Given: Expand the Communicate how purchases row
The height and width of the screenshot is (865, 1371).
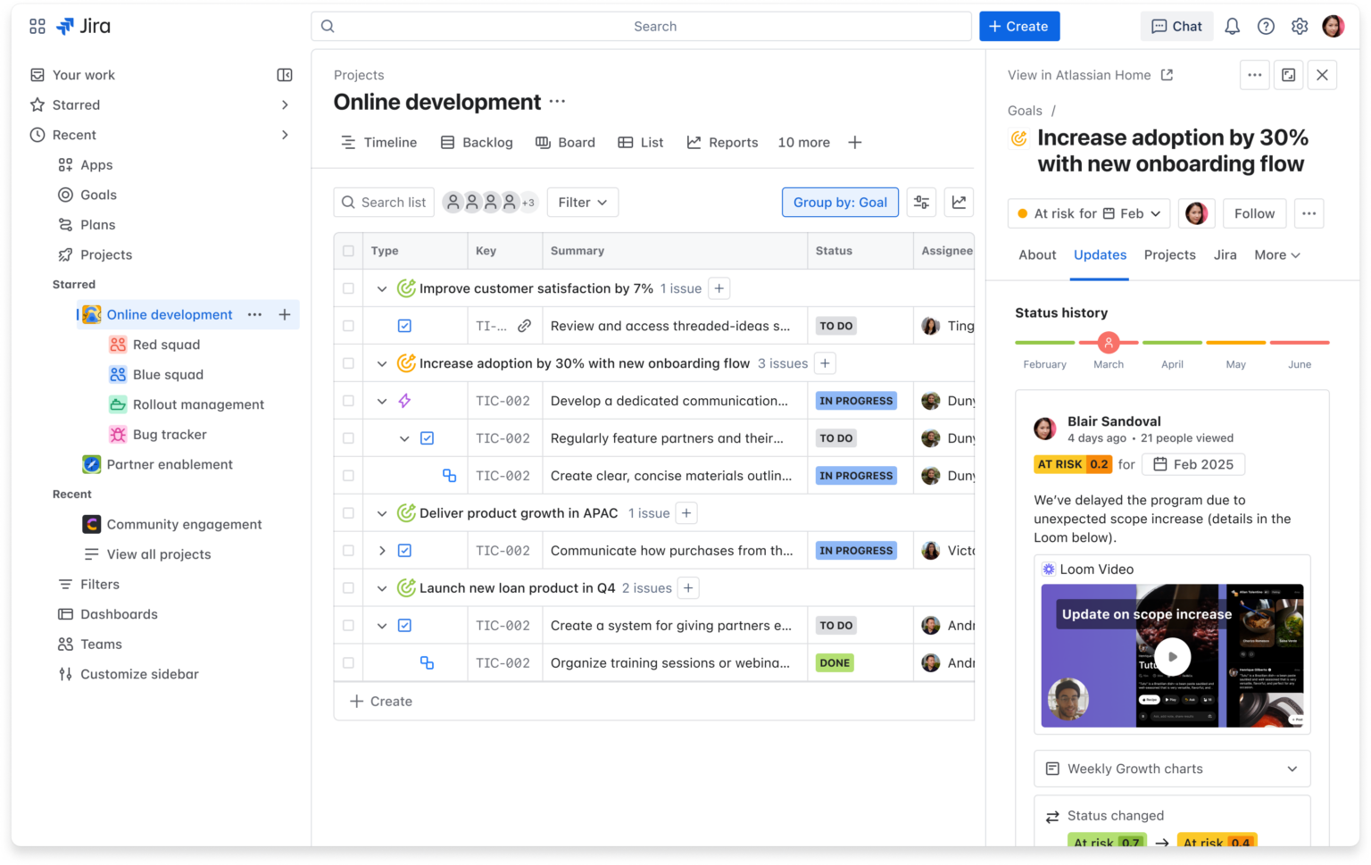Looking at the screenshot, I should [382, 550].
